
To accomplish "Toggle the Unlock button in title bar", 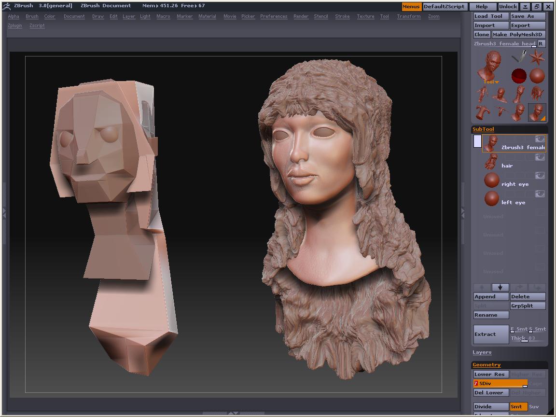I will pyautogui.click(x=508, y=6).
